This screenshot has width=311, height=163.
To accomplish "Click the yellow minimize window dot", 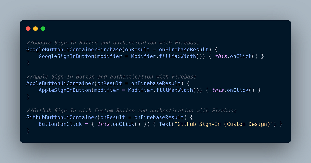I will 36,29.
